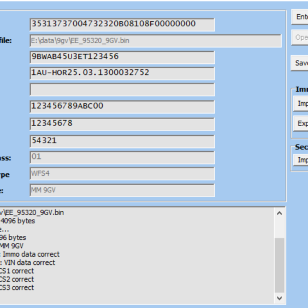Image resolution: width=308 pixels, height=308 pixels.
Task: Click the log line 'CS1 correct'
Action: point(17,271)
